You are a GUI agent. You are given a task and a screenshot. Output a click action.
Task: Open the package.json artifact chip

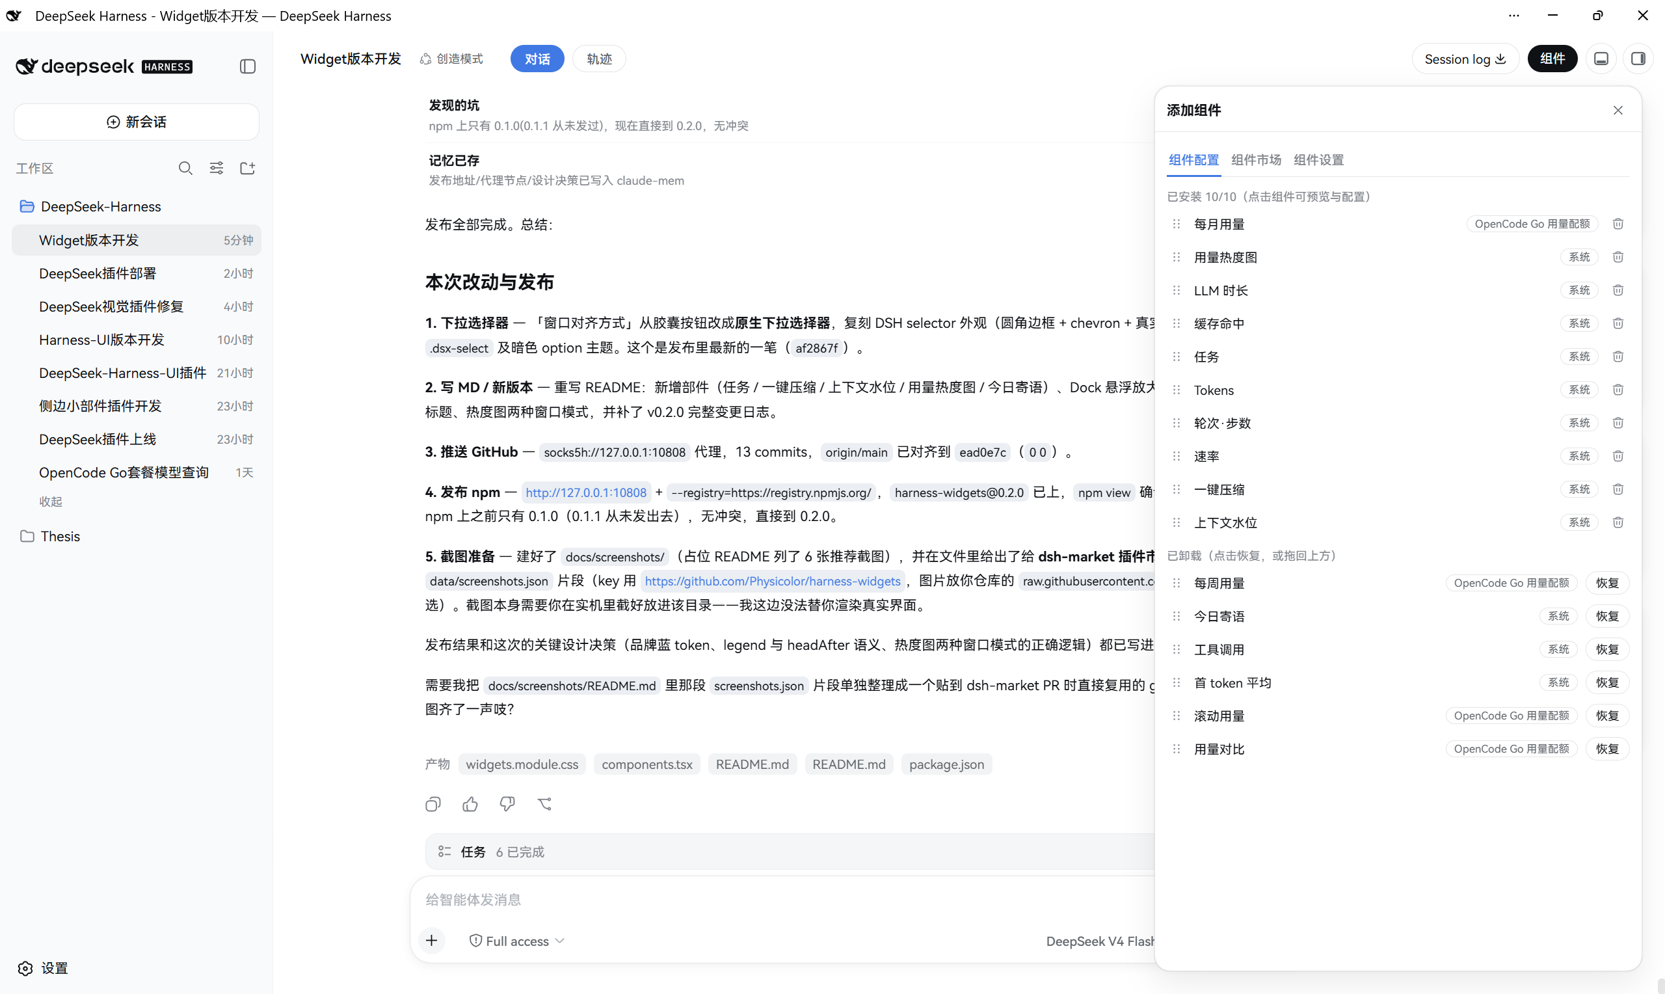coord(947,764)
